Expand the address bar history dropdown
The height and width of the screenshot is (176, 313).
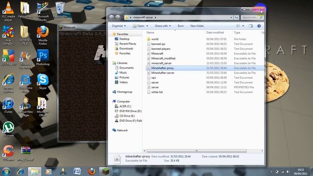point(231,18)
